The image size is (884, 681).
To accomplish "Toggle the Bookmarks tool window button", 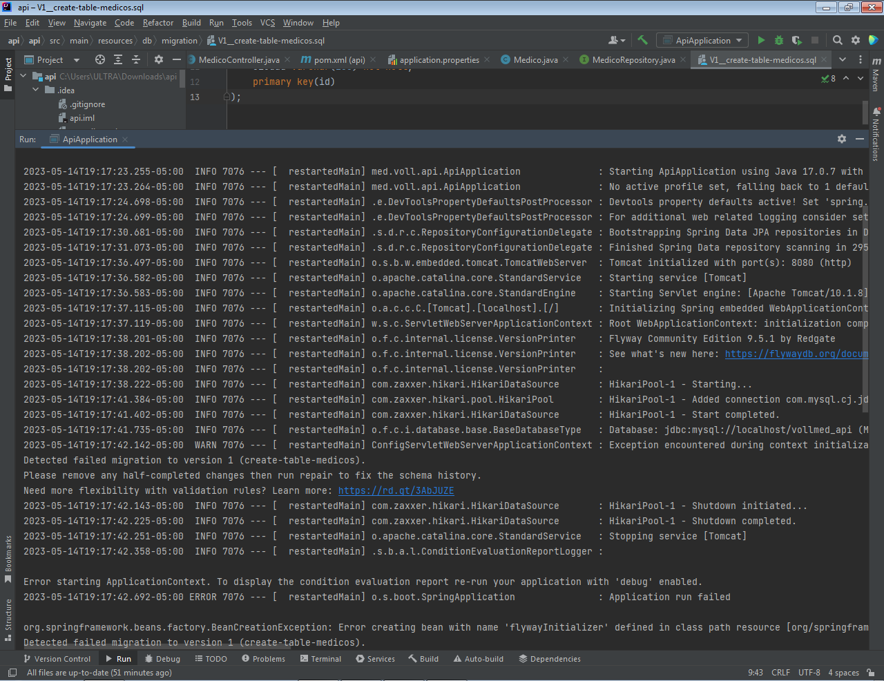I will (x=8, y=559).
